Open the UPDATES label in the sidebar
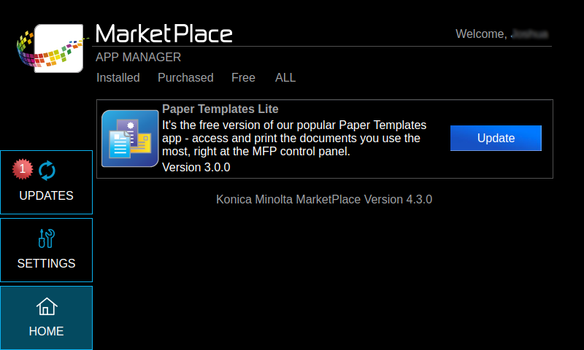The height and width of the screenshot is (350, 584). tap(46, 195)
